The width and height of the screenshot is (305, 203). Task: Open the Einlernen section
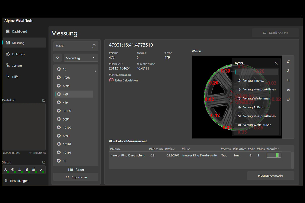pyautogui.click(x=18, y=54)
